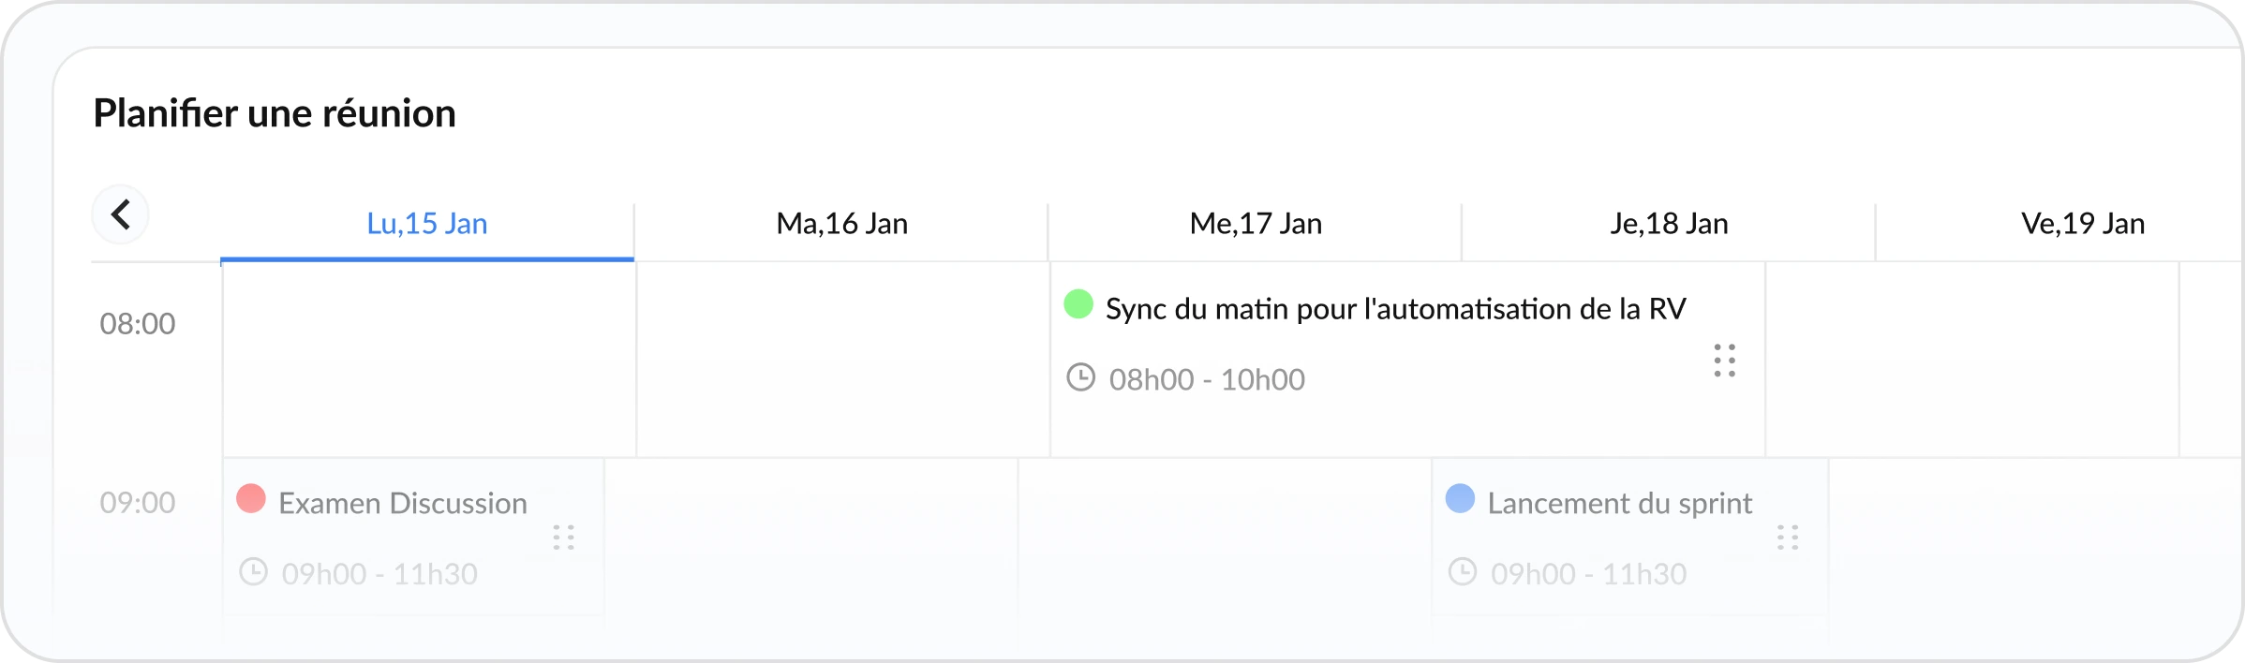The width and height of the screenshot is (2245, 663).
Task: Click clock icon beside 08h00 - 10h00
Action: [x=1080, y=377]
